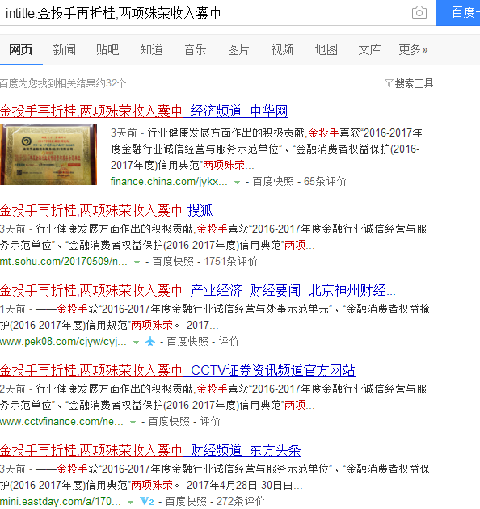Expand dropdown arrow next to mini.eastday.com URL
Screen dimensions: 480x509
tap(131, 503)
